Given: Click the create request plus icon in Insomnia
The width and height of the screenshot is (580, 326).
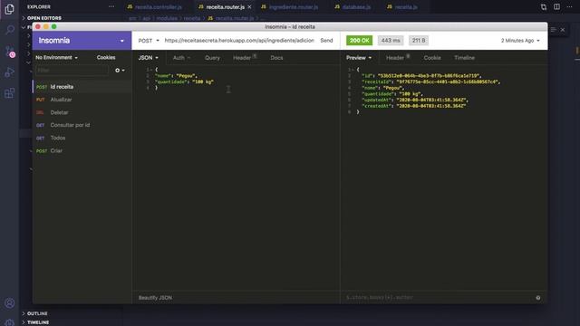Looking at the screenshot, I should click(x=119, y=71).
